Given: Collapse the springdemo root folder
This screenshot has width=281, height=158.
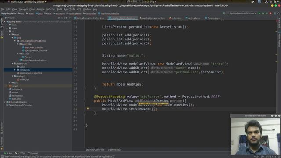Looking at the screenshot, I should (x=5, y=22).
